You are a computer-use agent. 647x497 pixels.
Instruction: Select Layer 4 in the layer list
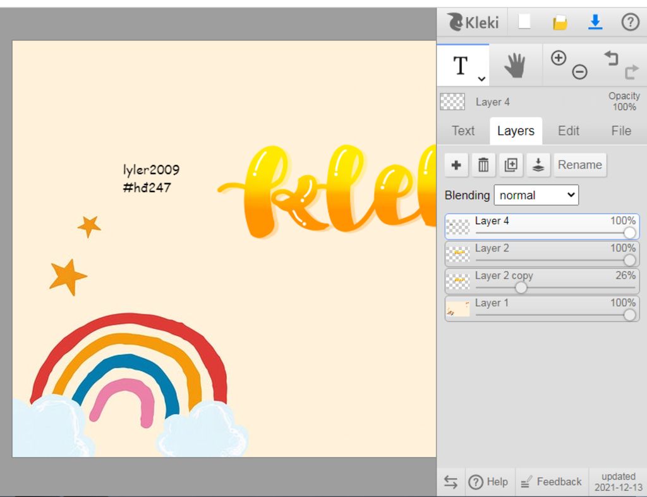(542, 227)
